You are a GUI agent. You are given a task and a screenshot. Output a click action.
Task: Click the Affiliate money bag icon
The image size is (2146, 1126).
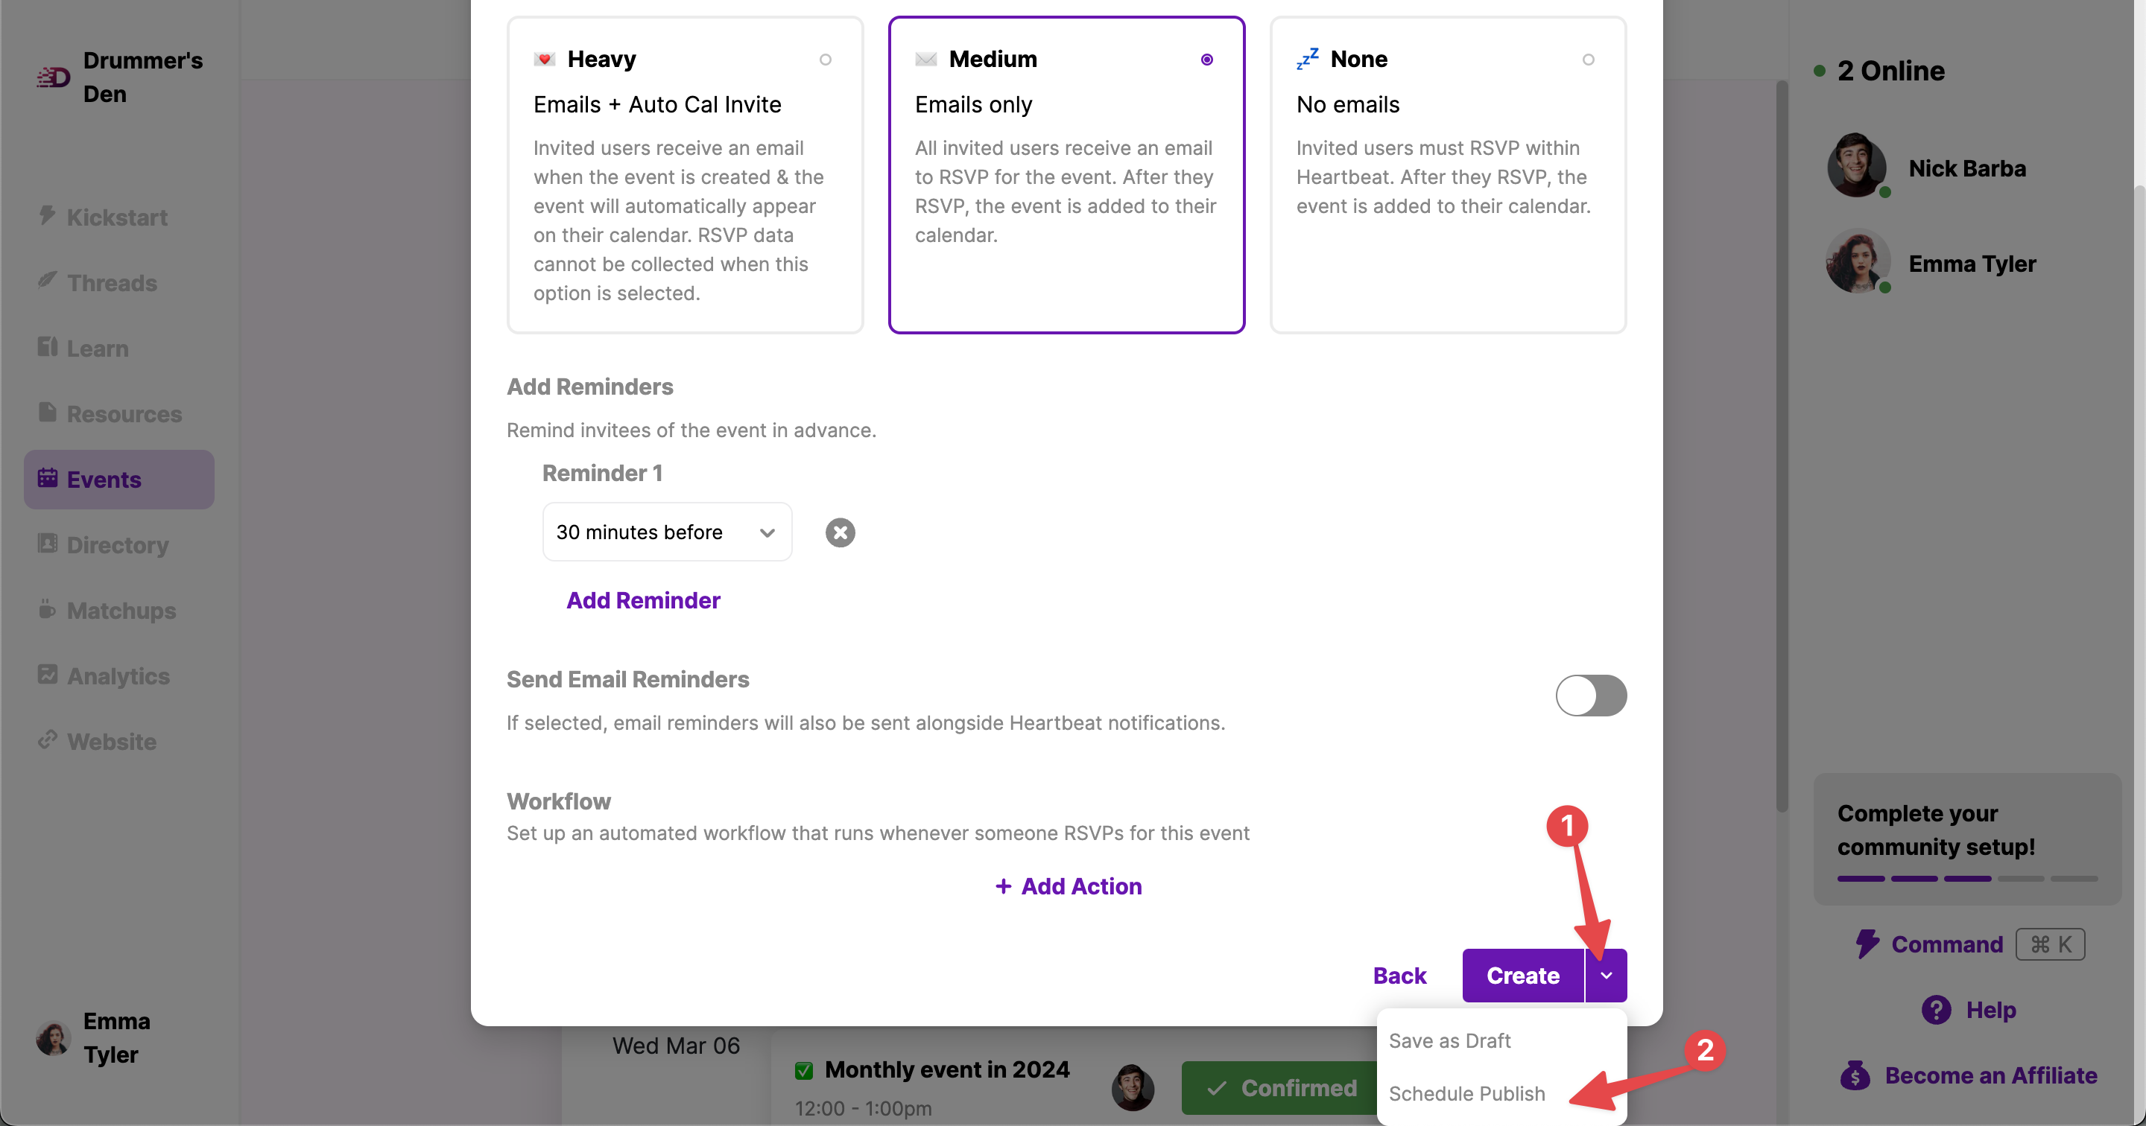(1855, 1075)
